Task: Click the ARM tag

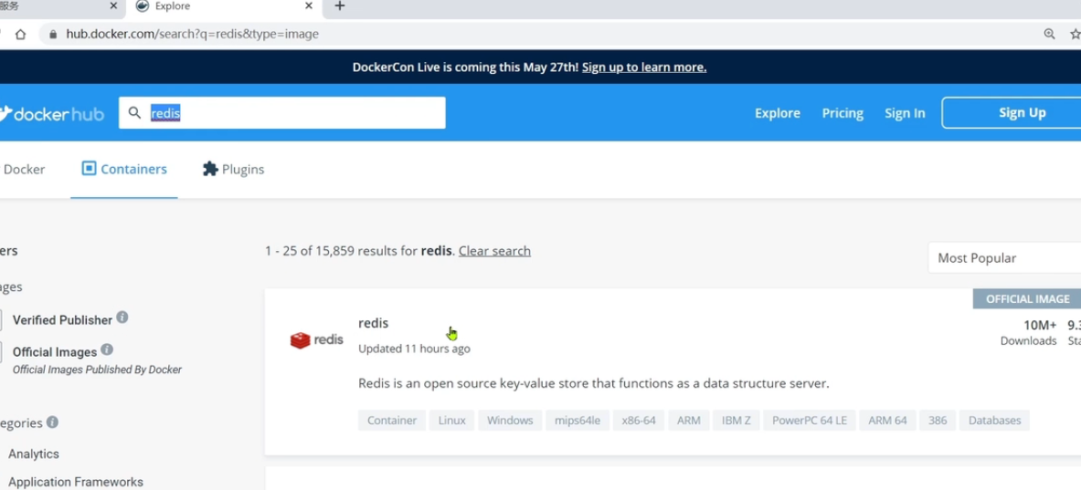Action: 689,421
